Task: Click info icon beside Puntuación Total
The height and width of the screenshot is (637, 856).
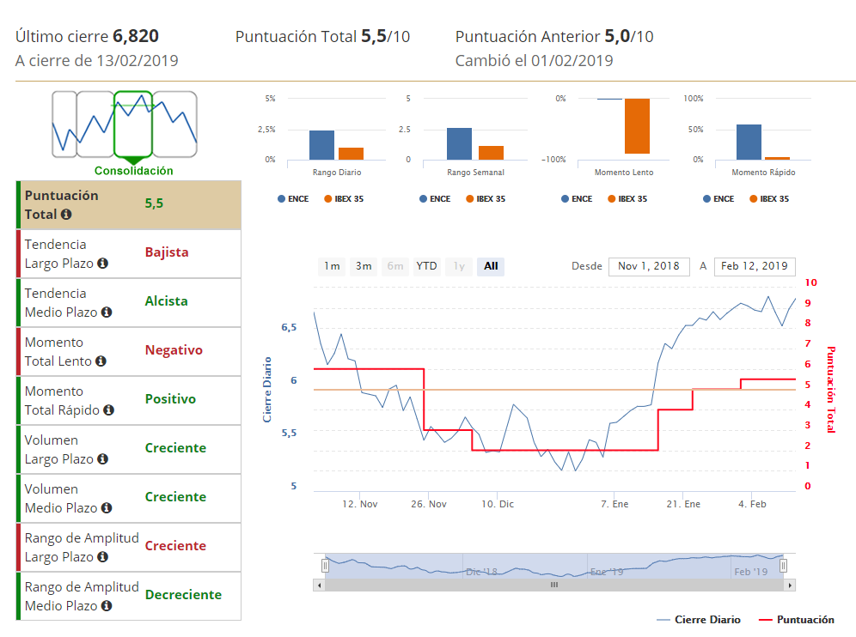Action: pyautogui.click(x=66, y=215)
